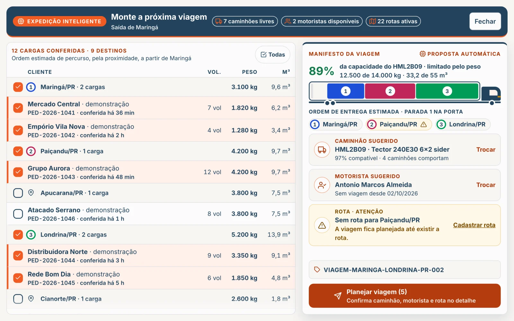Viewport: 514px width, 321px height.
Task: Click Trocar to change the suggested driver
Action: [x=486, y=185]
